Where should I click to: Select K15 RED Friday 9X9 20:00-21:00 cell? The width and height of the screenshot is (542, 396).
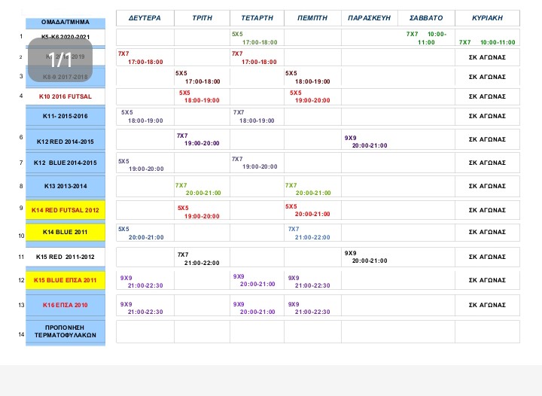point(370,257)
